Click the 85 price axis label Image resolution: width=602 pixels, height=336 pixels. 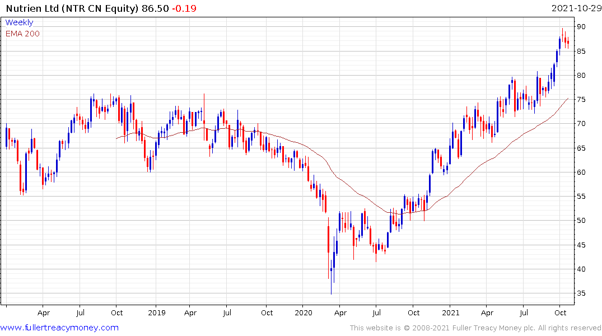pyautogui.click(x=581, y=51)
